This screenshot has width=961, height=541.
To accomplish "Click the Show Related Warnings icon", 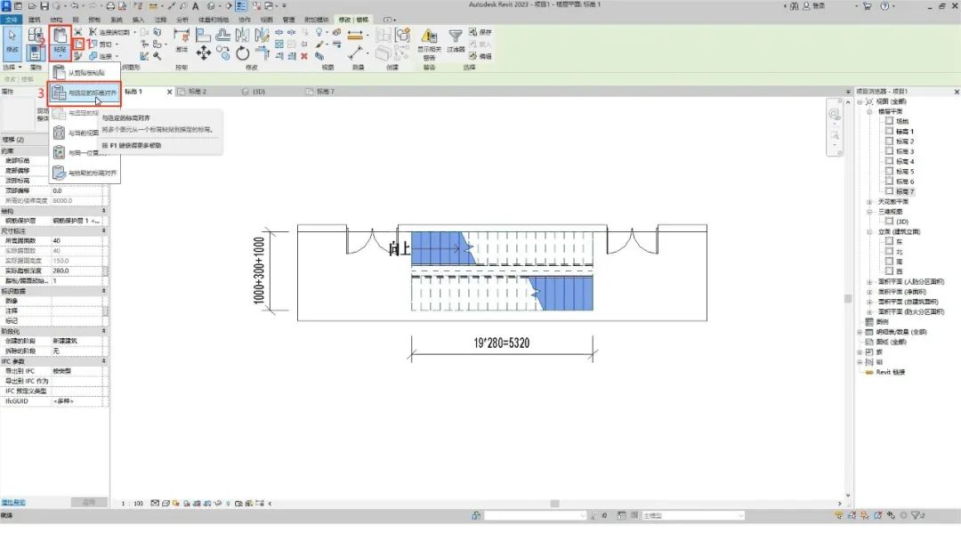I will pos(429,36).
